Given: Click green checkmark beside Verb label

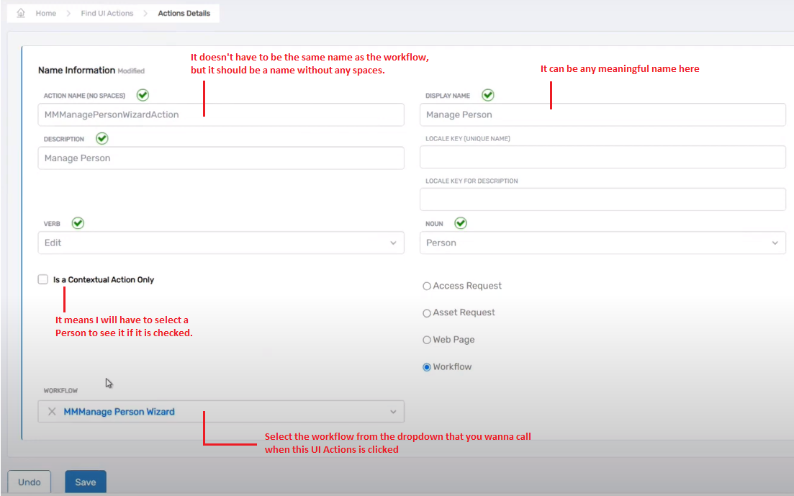Looking at the screenshot, I should 78,223.
